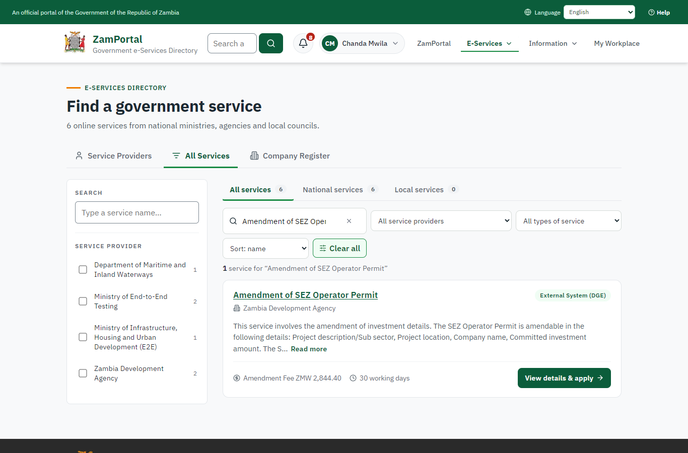688x453 pixels.
Task: Open All service providers dropdown
Action: point(441,221)
